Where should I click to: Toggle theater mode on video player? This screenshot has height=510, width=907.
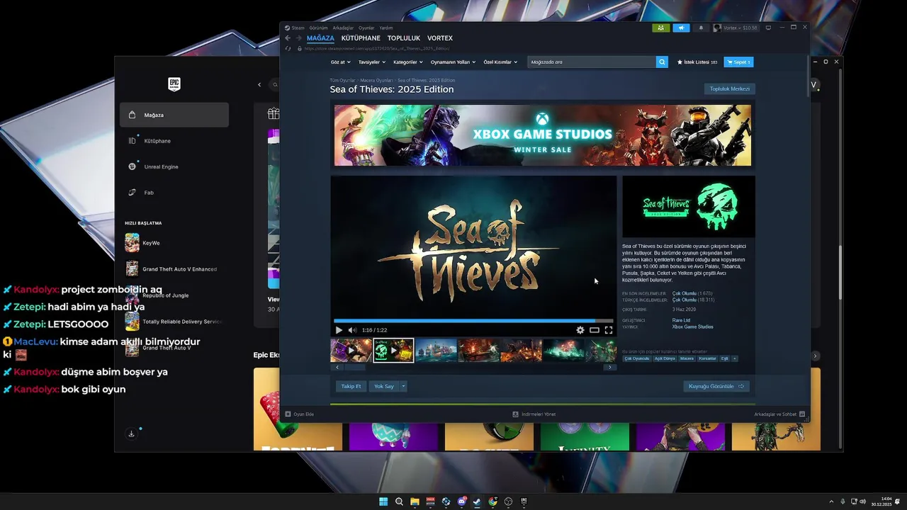(595, 330)
